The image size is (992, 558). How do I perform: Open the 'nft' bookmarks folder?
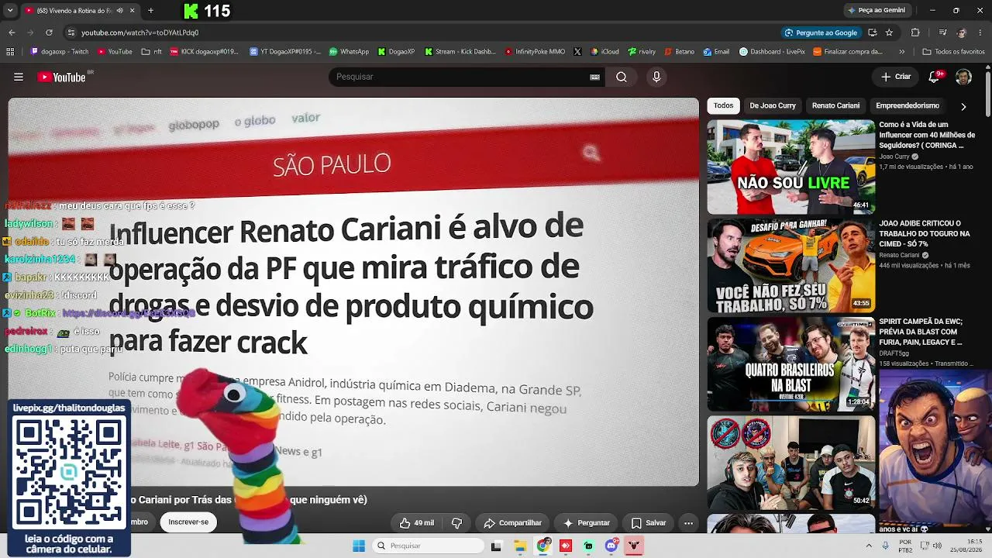click(x=151, y=52)
